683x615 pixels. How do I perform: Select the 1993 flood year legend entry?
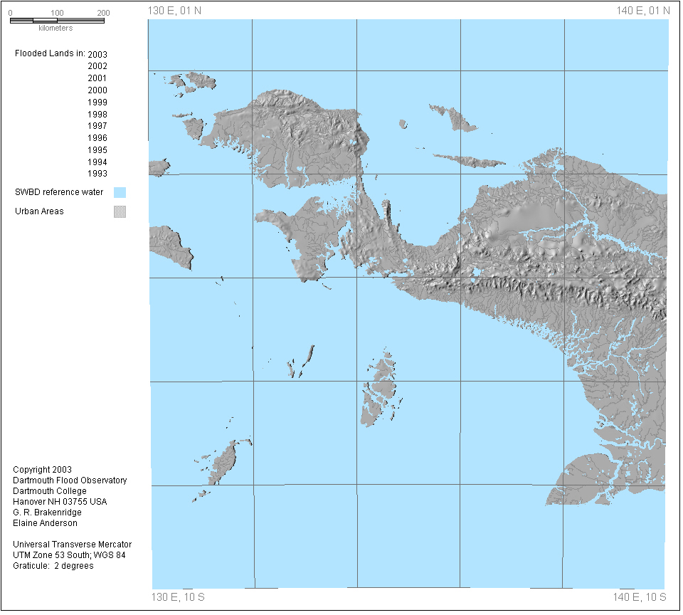point(97,174)
